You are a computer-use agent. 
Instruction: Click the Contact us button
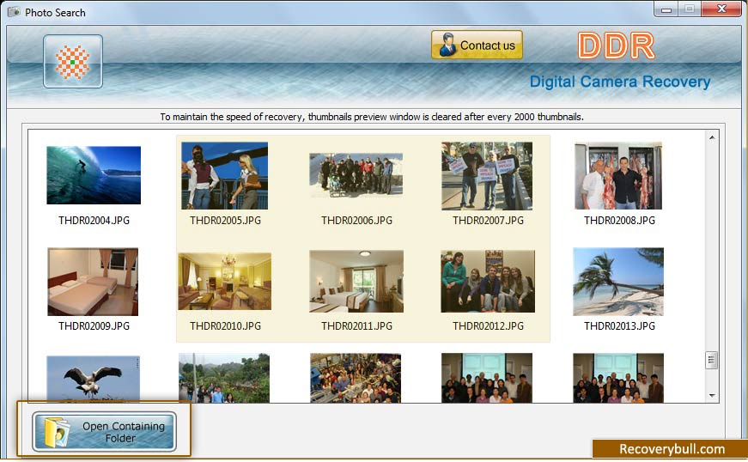click(477, 45)
